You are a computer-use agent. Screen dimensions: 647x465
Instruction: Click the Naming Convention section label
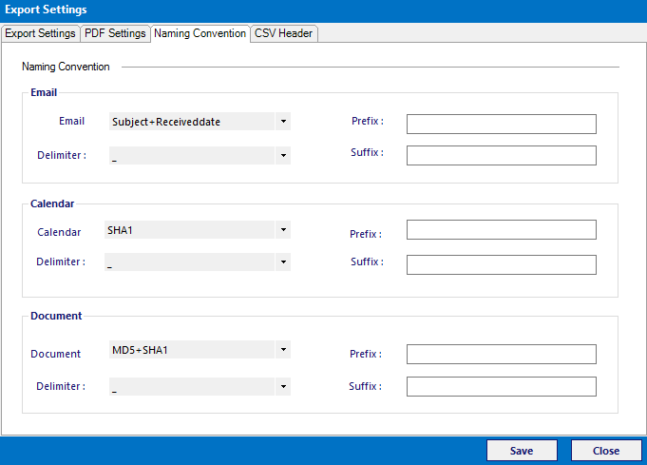click(x=66, y=67)
